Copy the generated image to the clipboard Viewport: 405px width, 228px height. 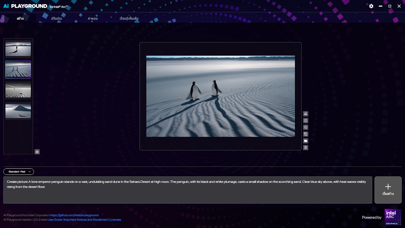pos(305,134)
